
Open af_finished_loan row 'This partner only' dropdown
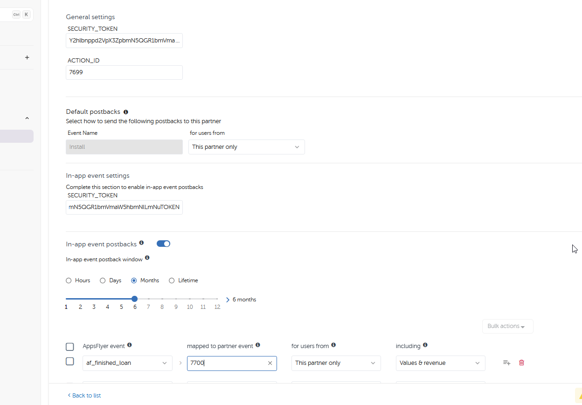[x=336, y=363]
